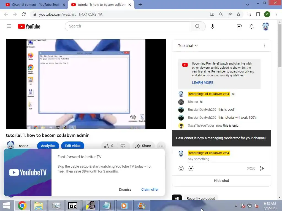The image size is (282, 211).
Task: Open a new browser tab
Action: click(140, 5)
